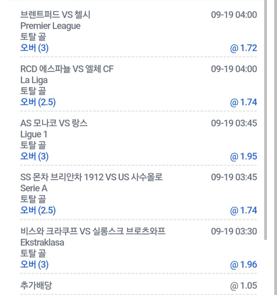Select 오버 (2.5) for Monza match
This screenshot has width=277, height=295.
point(38,210)
